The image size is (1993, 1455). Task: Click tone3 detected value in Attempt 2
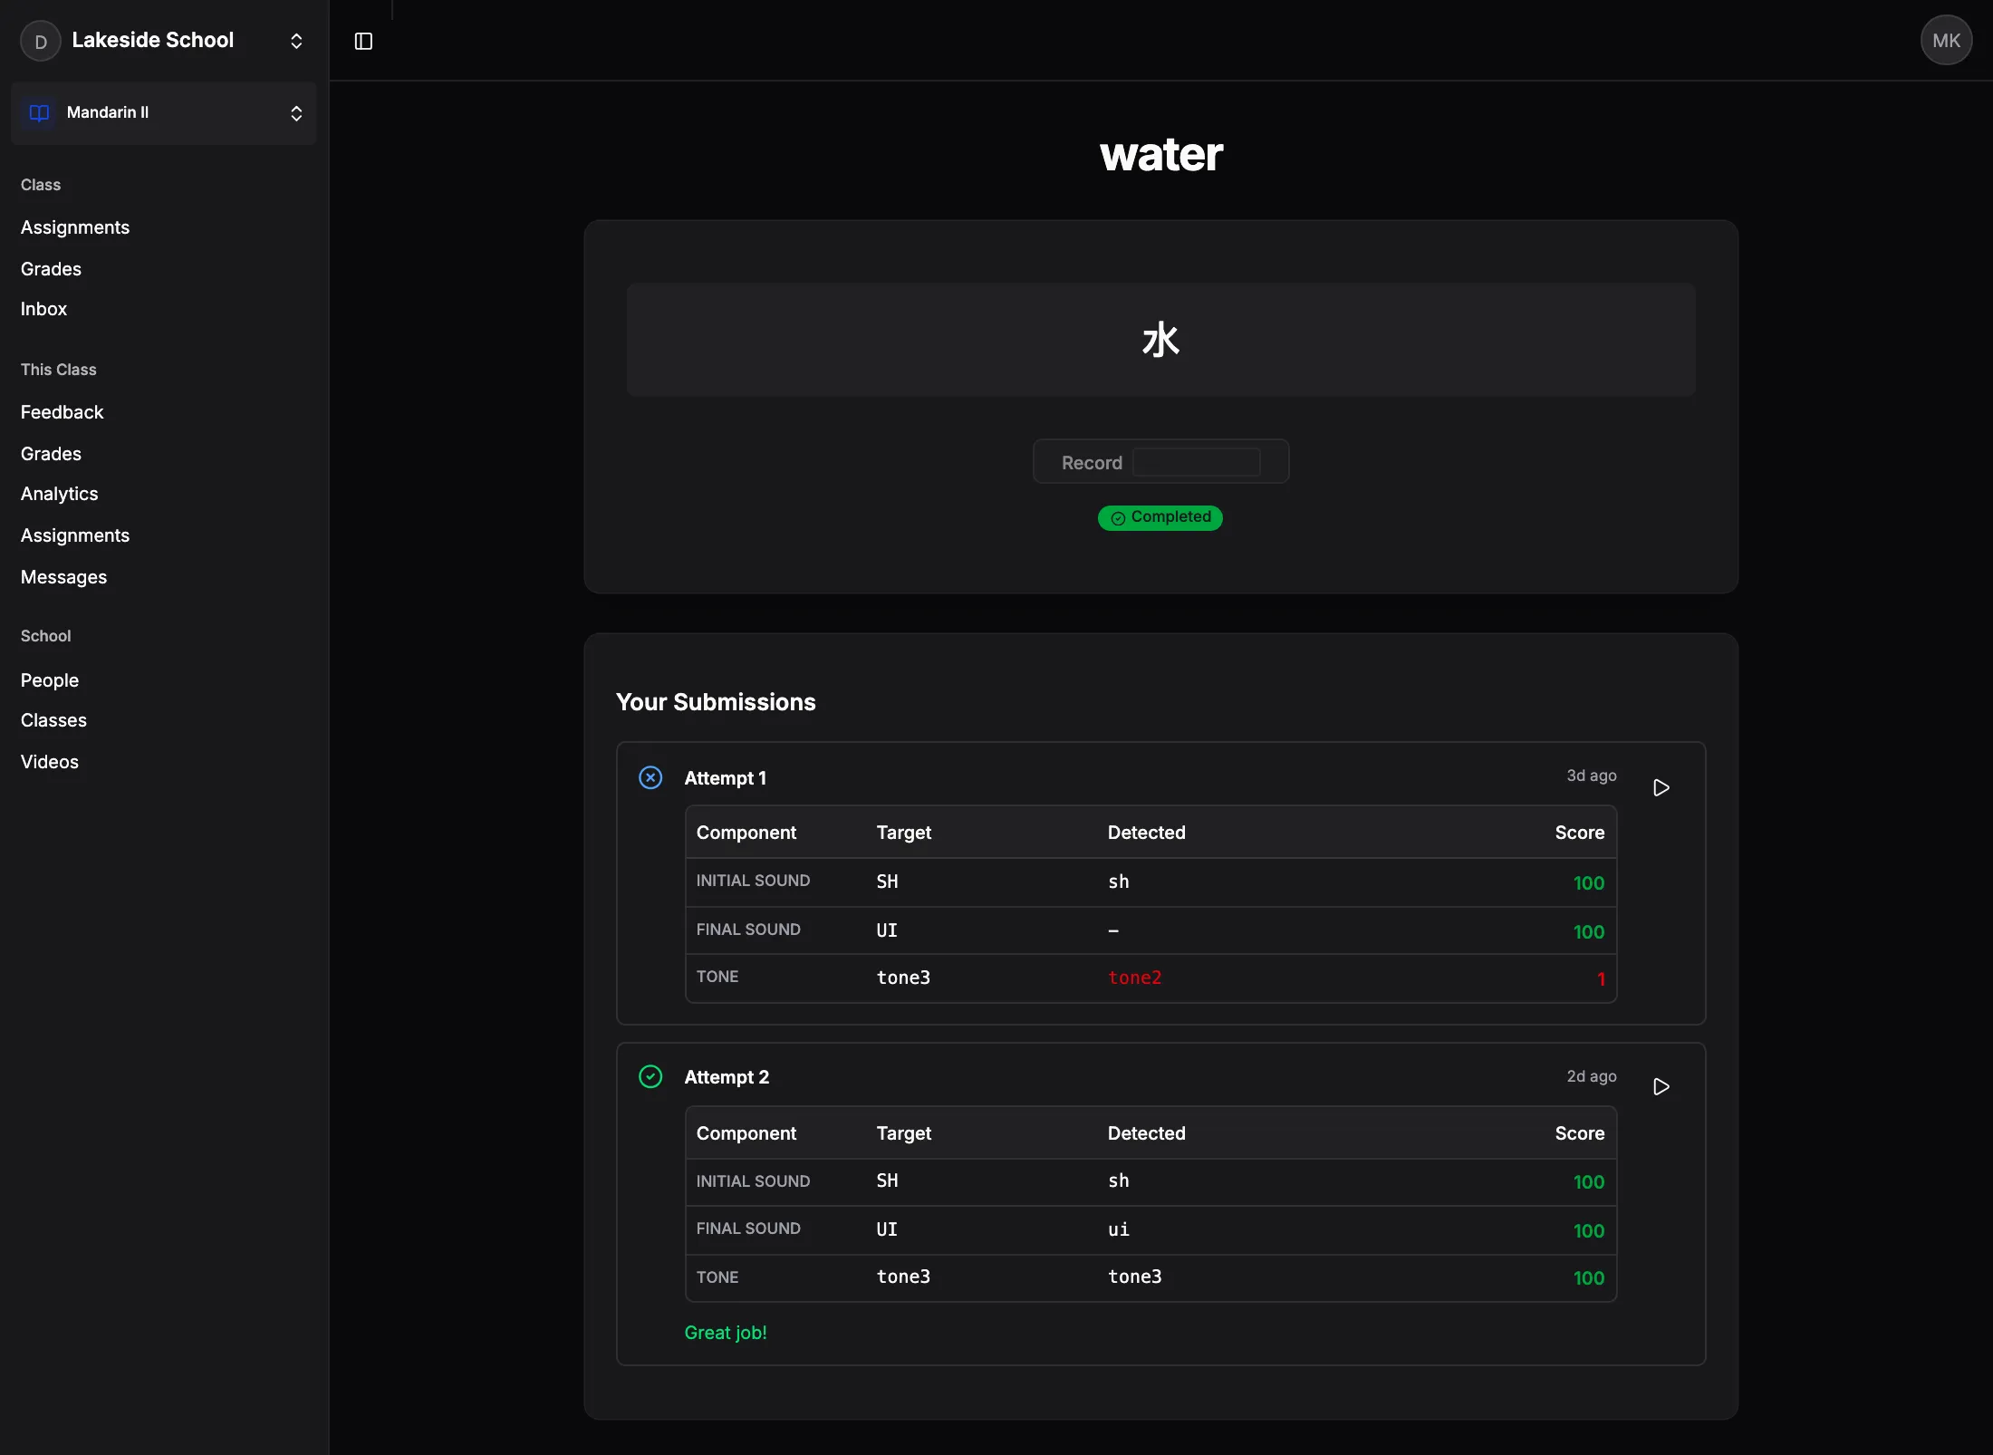[x=1134, y=1277]
